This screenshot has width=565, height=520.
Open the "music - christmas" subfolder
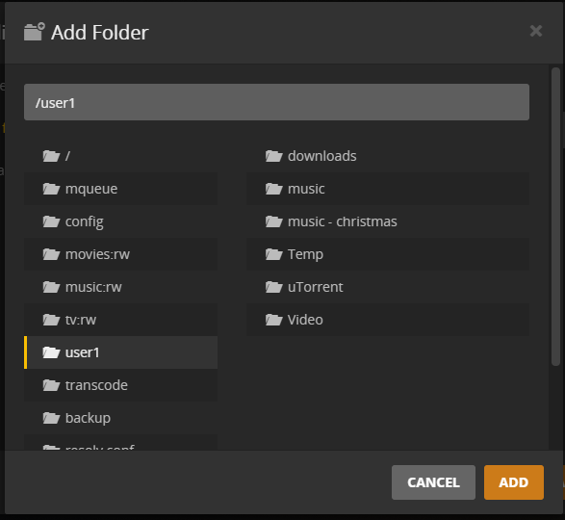pyautogui.click(x=342, y=221)
